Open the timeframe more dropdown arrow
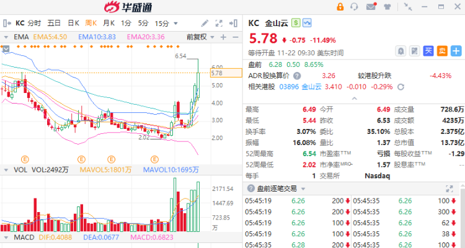 click(175, 24)
